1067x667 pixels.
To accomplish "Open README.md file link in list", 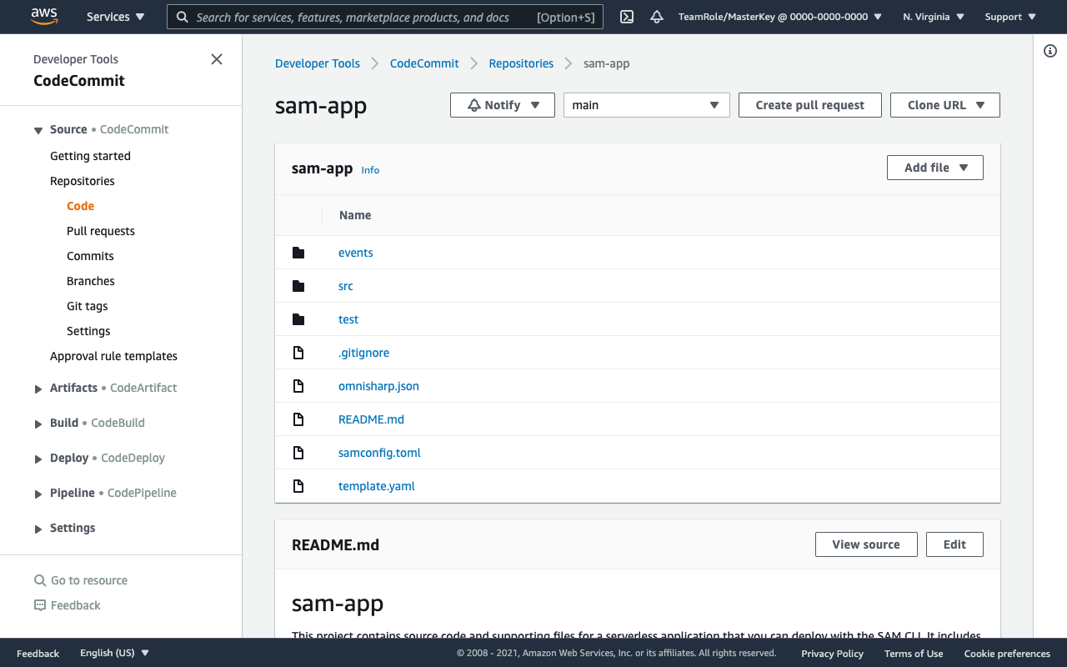I will (371, 419).
